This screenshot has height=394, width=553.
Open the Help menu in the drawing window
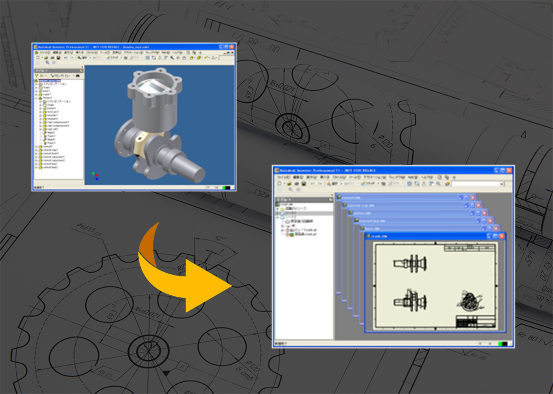pos(426,177)
